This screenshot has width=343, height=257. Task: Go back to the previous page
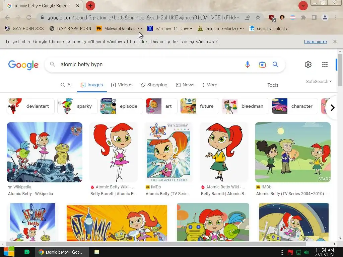point(7,17)
